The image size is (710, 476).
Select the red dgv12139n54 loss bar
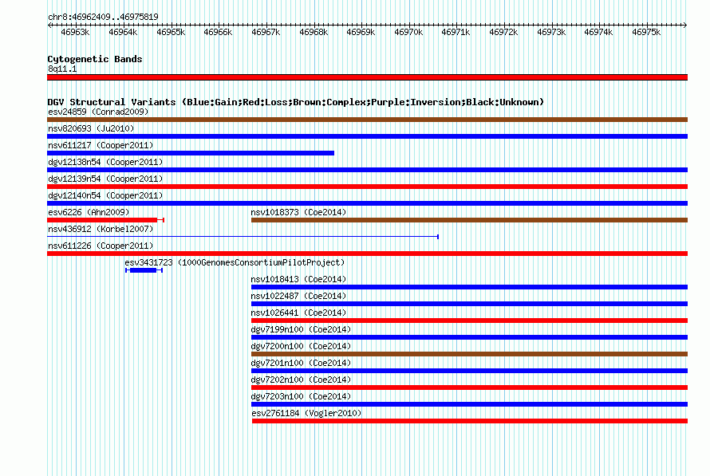[x=367, y=187]
